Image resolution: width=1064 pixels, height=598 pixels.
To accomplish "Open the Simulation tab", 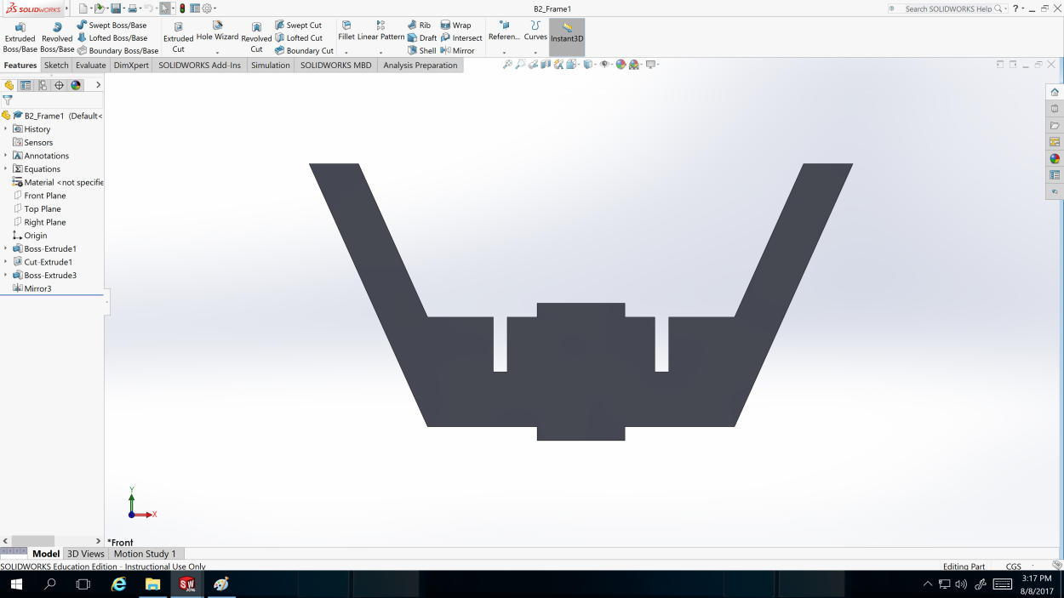I will coord(271,65).
